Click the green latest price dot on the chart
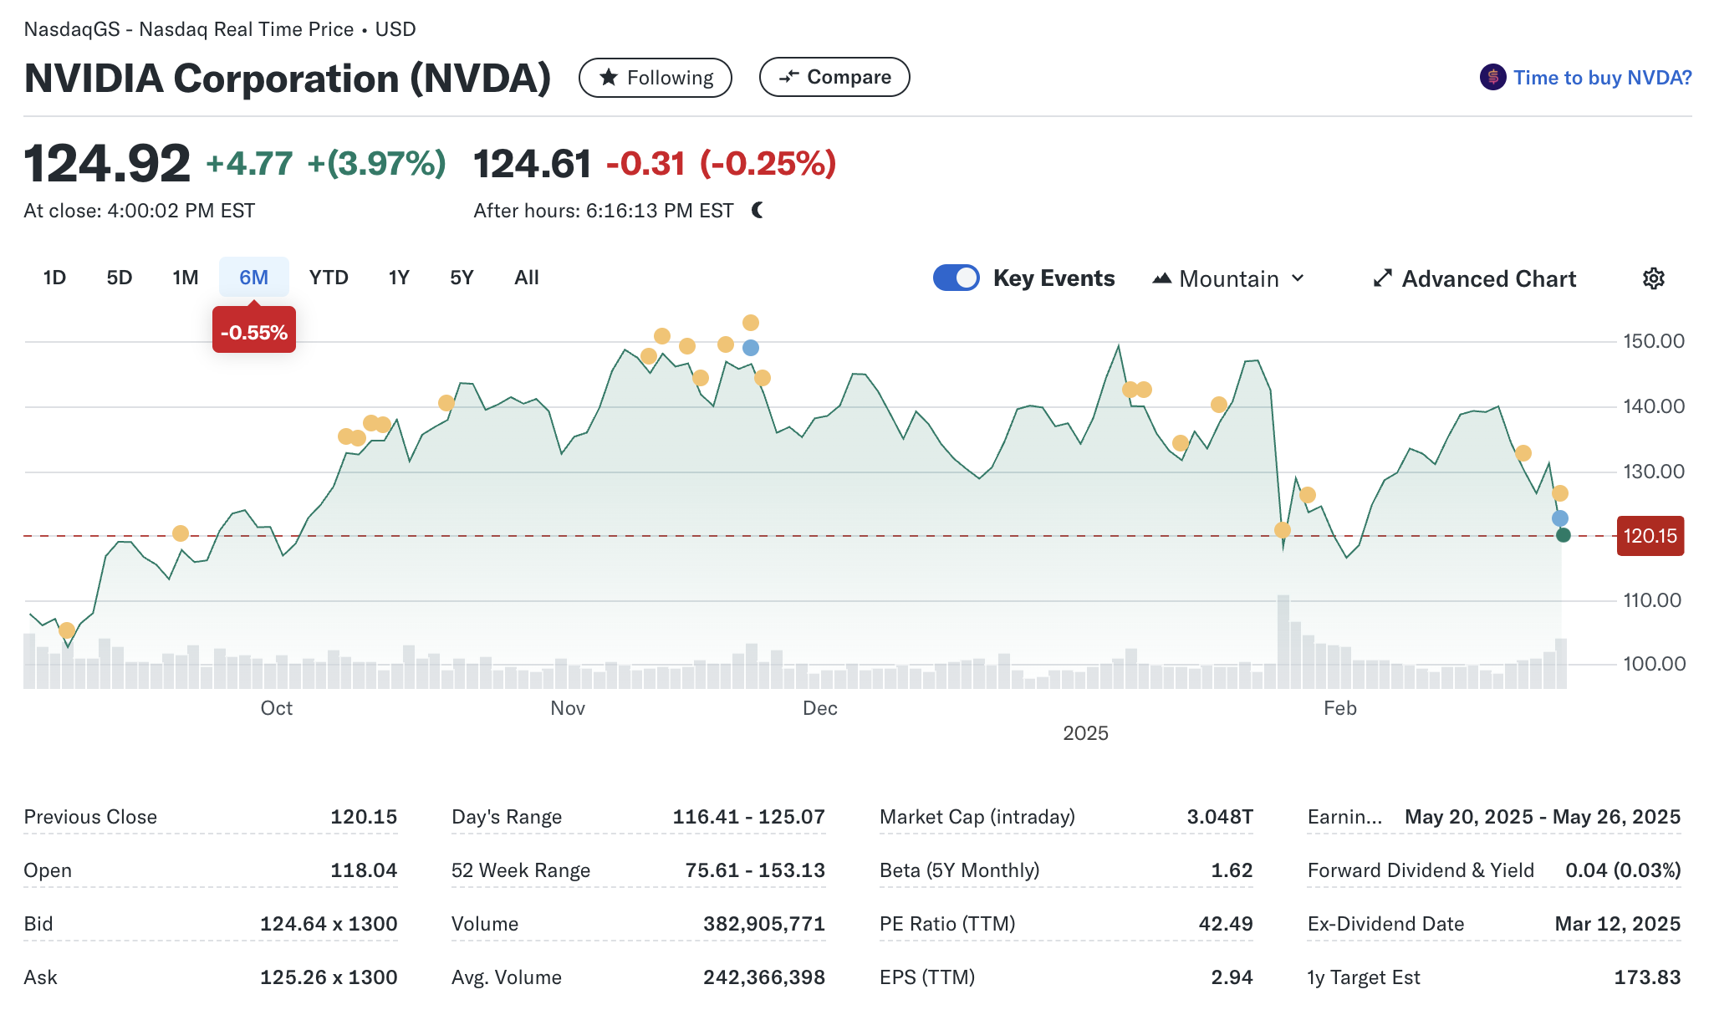 click(x=1563, y=535)
